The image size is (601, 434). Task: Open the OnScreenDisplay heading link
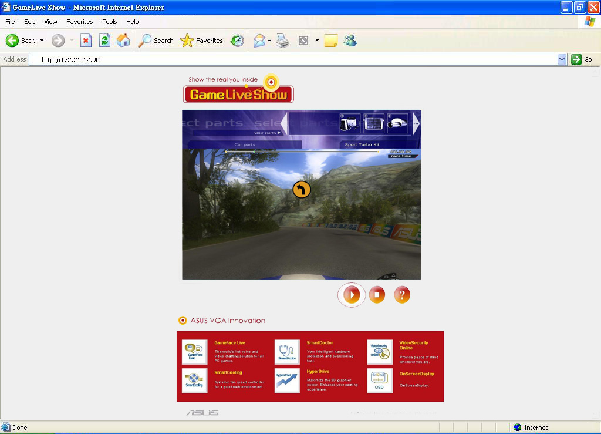[x=417, y=374]
